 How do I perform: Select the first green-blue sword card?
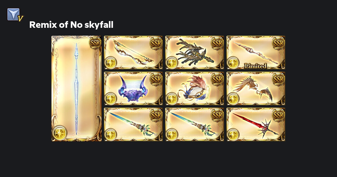(133, 124)
